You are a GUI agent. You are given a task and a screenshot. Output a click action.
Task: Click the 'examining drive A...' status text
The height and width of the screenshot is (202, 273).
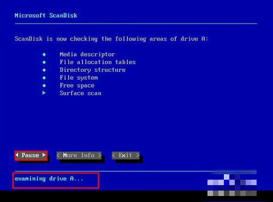tap(49, 179)
